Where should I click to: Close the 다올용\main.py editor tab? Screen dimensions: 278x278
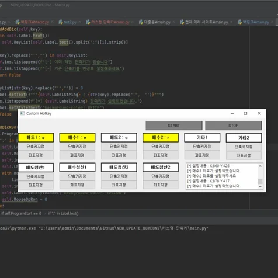[173, 22]
